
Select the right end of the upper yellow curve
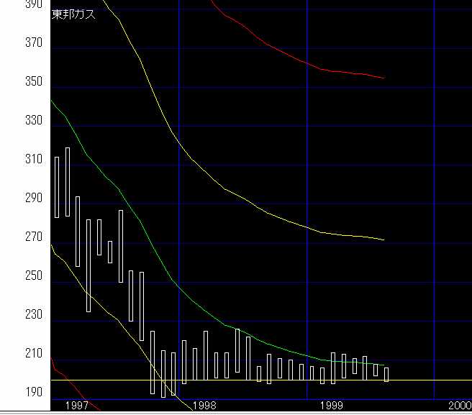pyautogui.click(x=383, y=240)
